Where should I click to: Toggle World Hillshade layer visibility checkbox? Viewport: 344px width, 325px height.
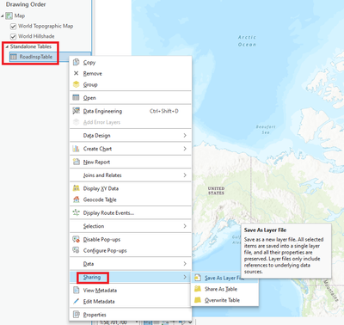coord(13,36)
